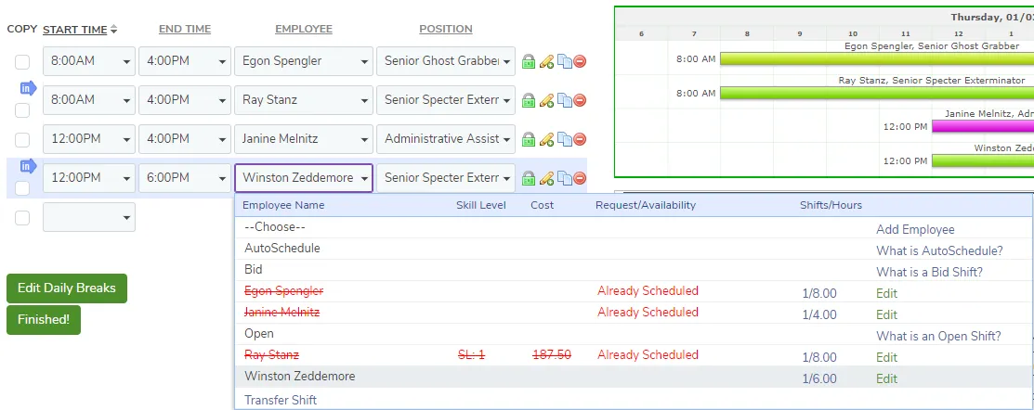Duplicate Ray Stanz's shift using copy icon

[x=565, y=101]
